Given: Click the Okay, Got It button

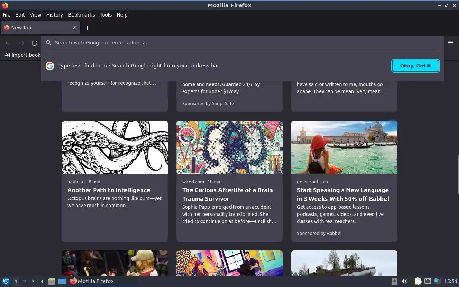Looking at the screenshot, I should coord(416,66).
